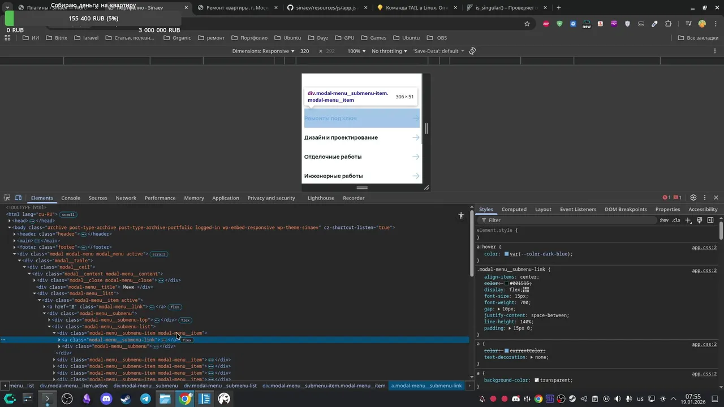The height and width of the screenshot is (407, 724).
Task: Click the green shield extension icon
Action: click(559, 24)
